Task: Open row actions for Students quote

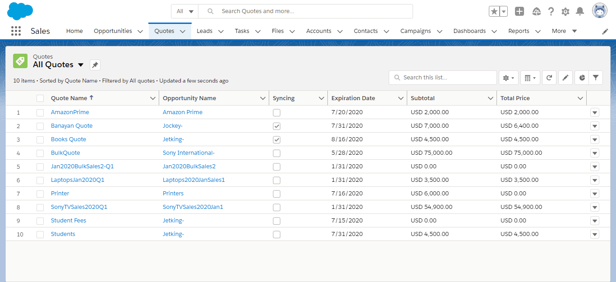Action: 595,234
